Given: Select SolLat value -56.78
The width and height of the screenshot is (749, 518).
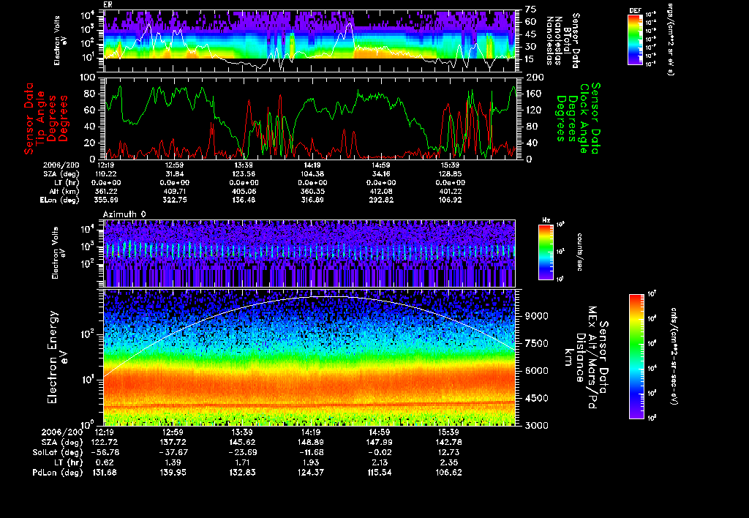Looking at the screenshot, I should coord(104,452).
